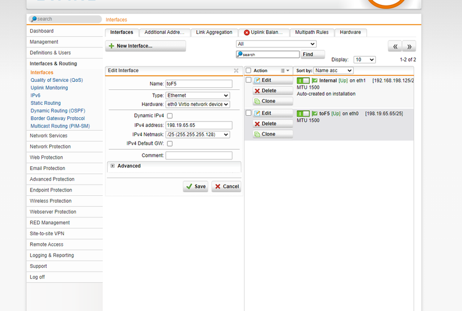Click the interface list search field

click(267, 54)
